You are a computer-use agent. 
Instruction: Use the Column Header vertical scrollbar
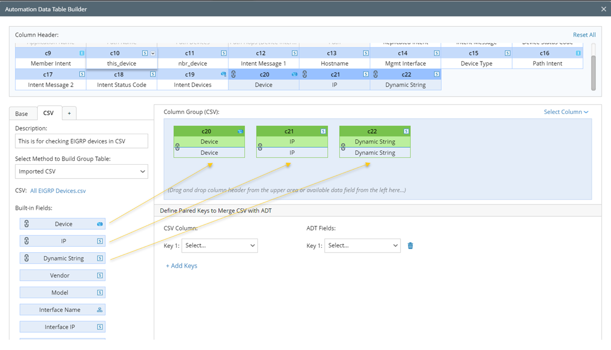click(593, 73)
